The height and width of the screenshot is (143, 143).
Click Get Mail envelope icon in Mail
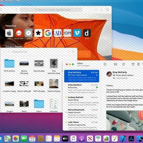pos(116,64)
